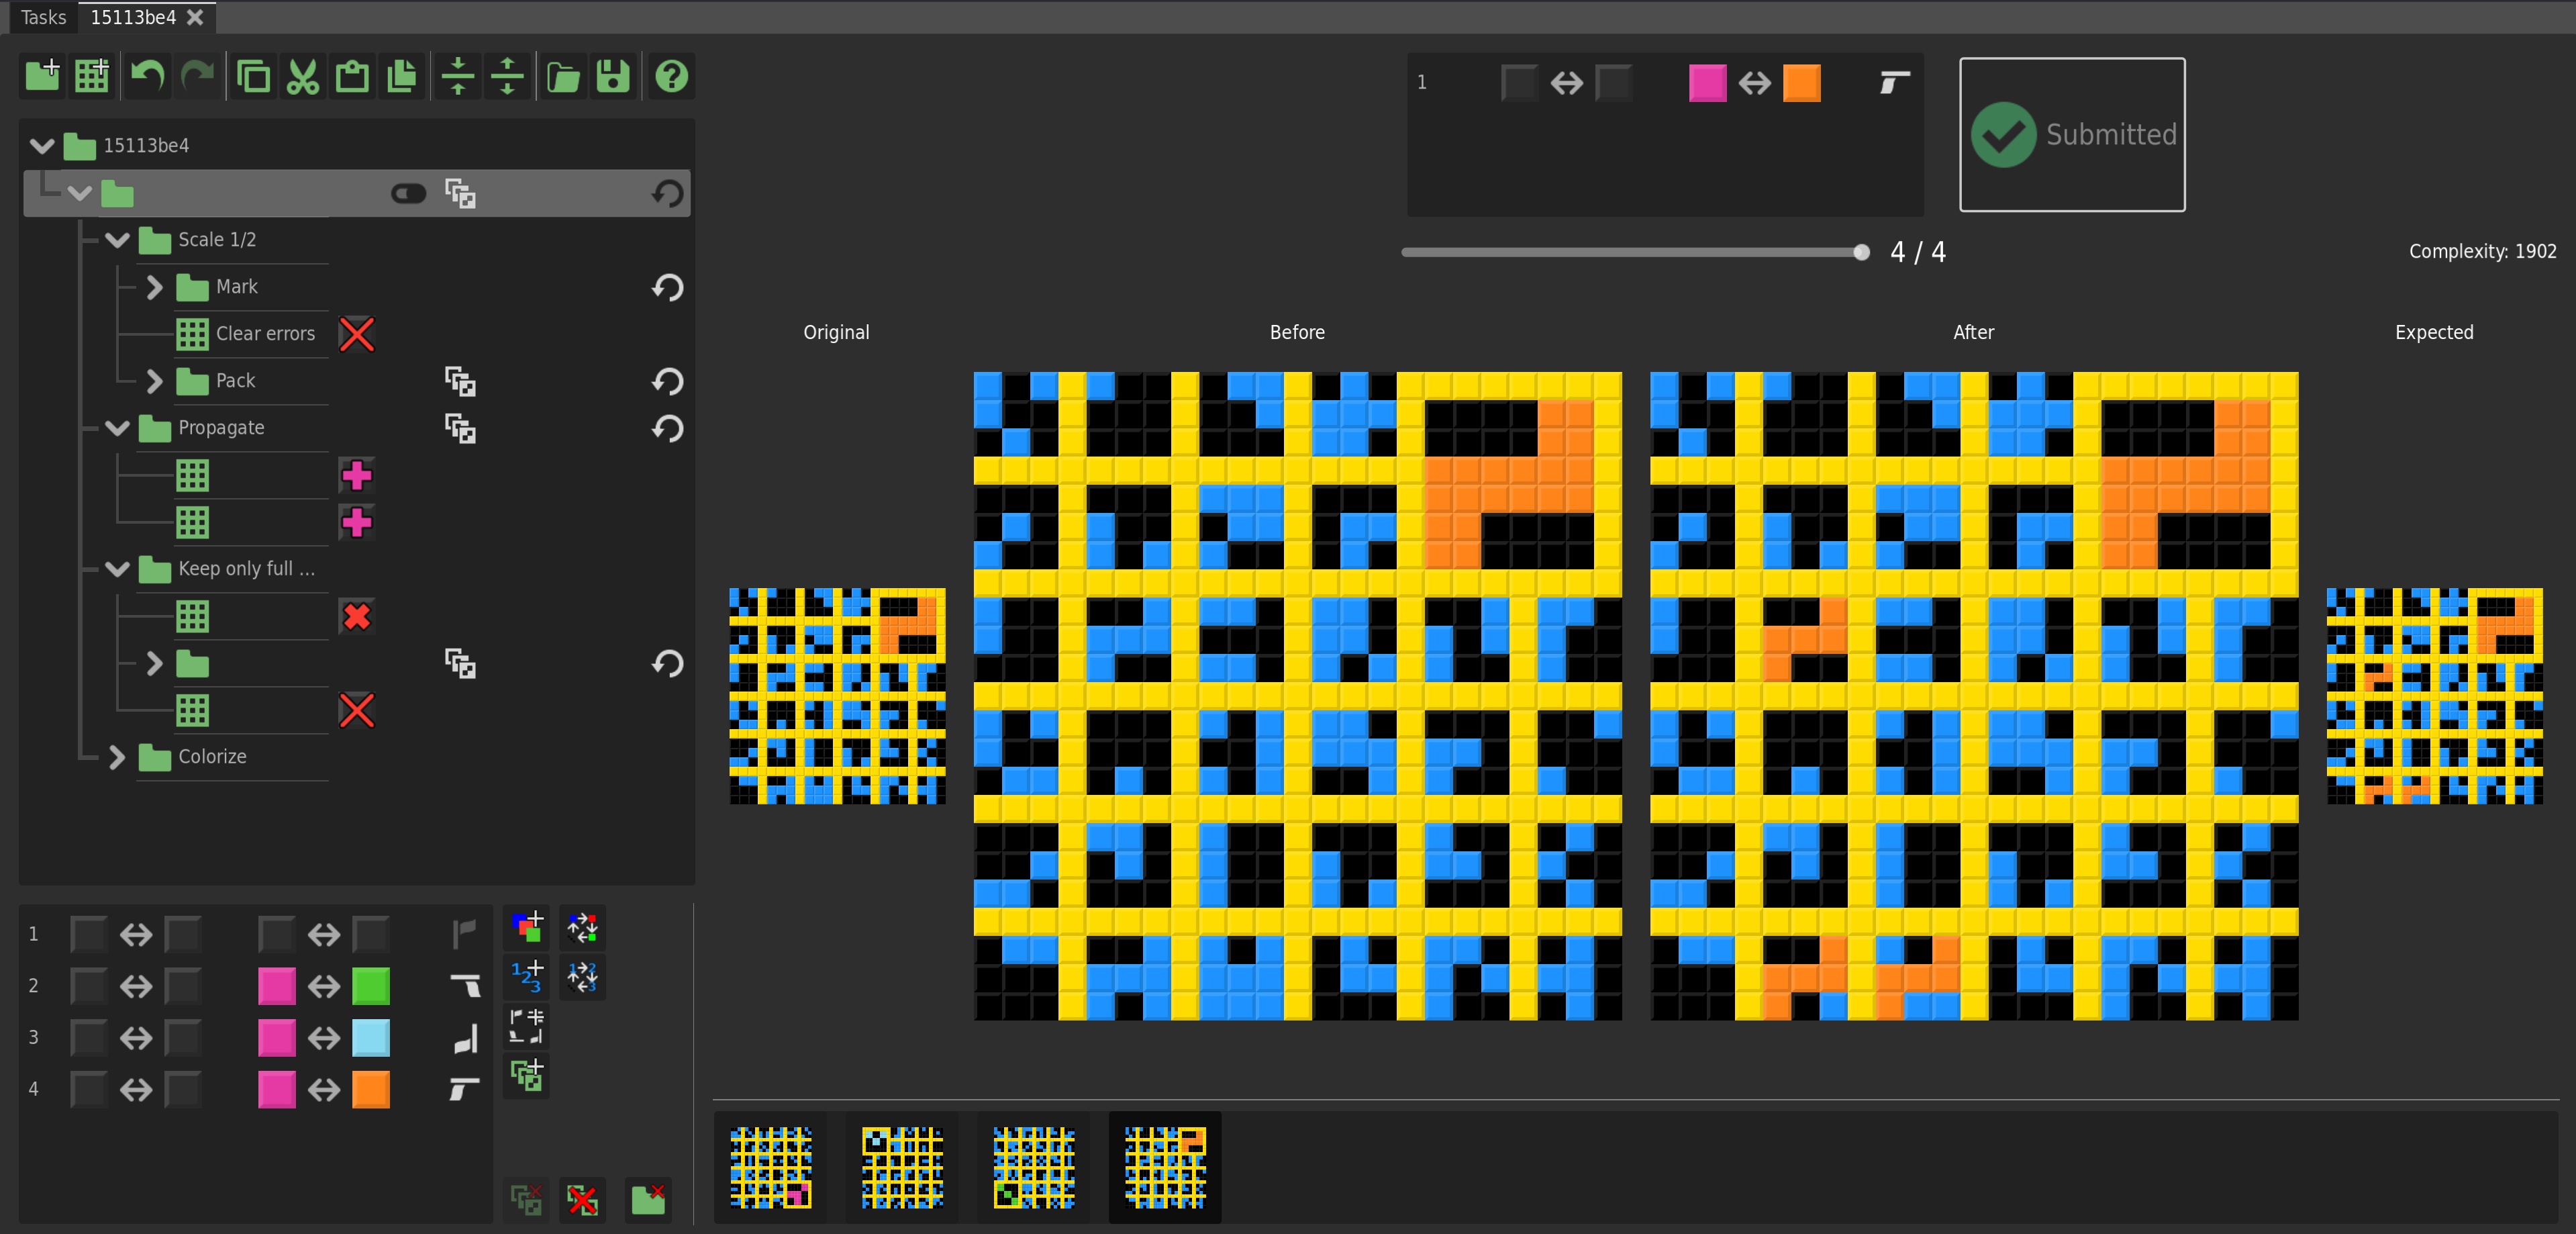Toggle red X next to Clear errors
Viewport: 2576px width, 1234px height.
pos(357,334)
